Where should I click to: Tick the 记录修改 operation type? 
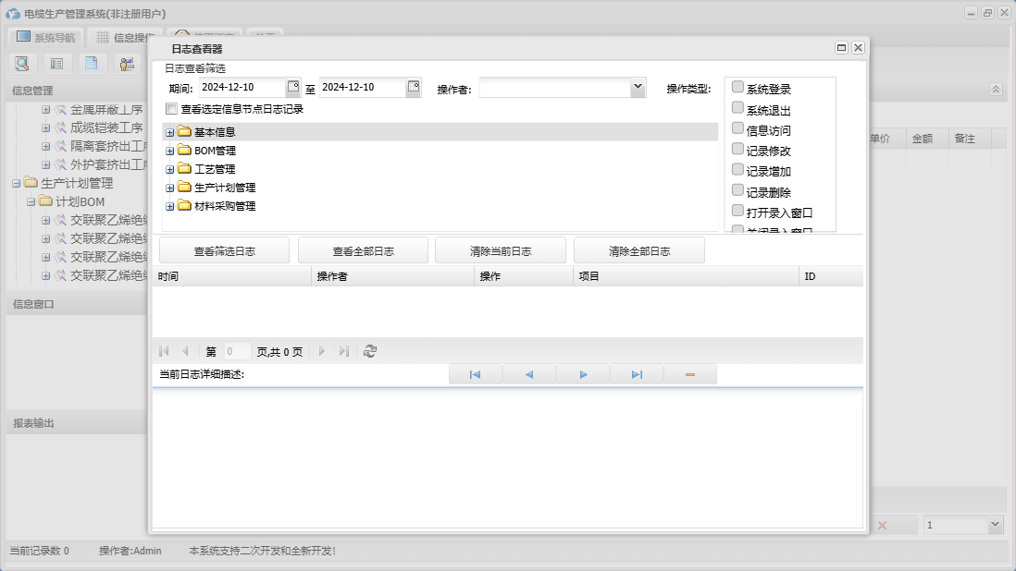[737, 149]
